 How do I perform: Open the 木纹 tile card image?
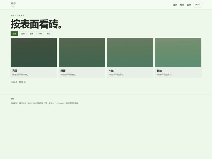[130, 52]
